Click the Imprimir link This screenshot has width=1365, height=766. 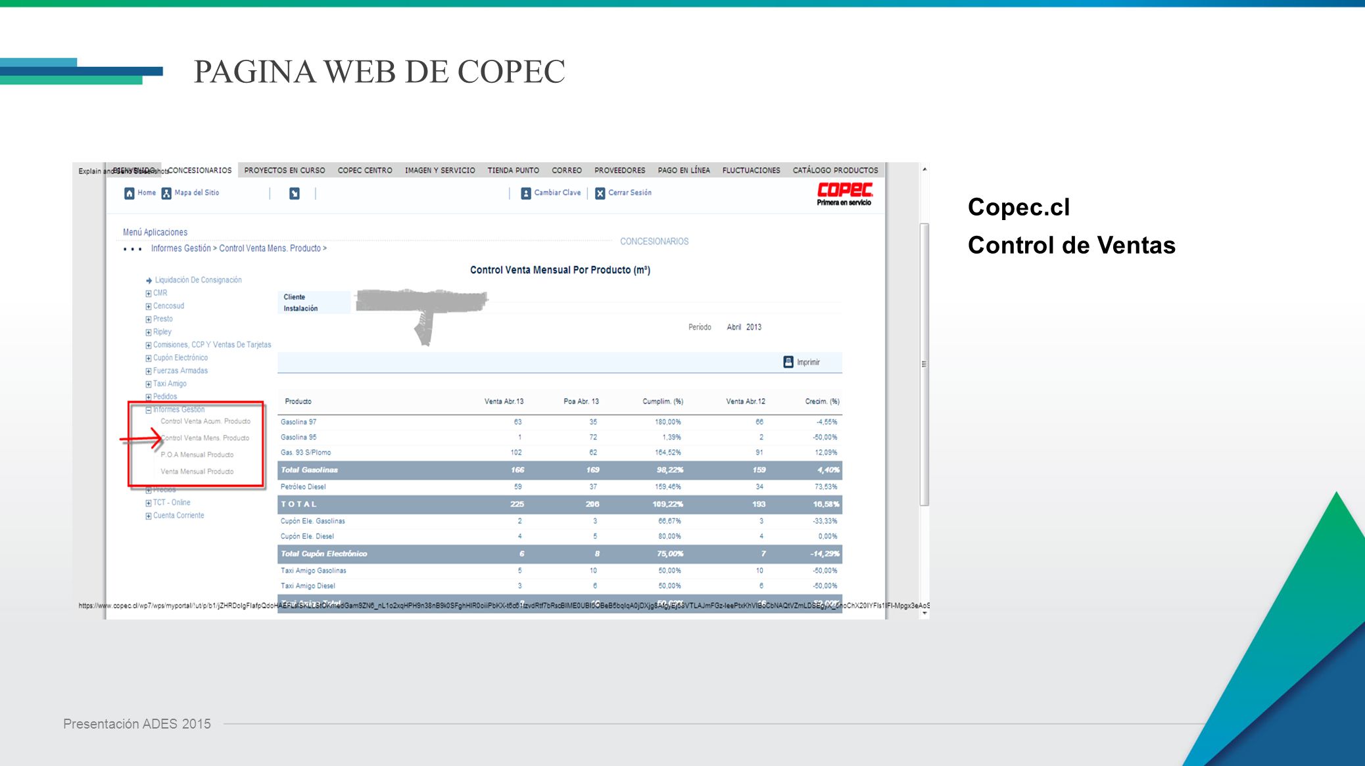click(x=809, y=362)
